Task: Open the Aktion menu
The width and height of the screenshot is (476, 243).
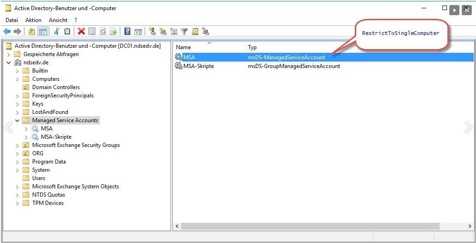Action: tap(33, 20)
